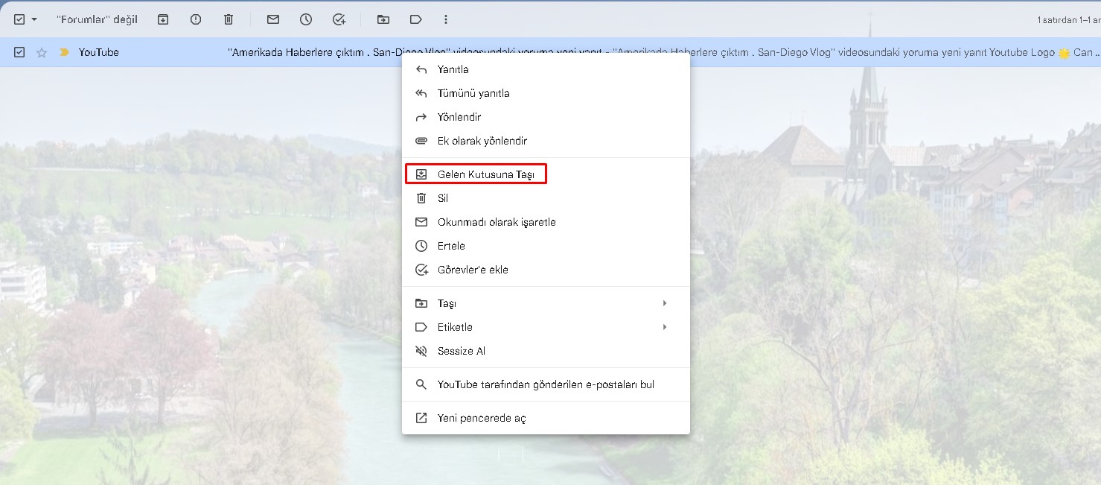
Task: Delete the email using the trash icon
Action: (x=229, y=19)
